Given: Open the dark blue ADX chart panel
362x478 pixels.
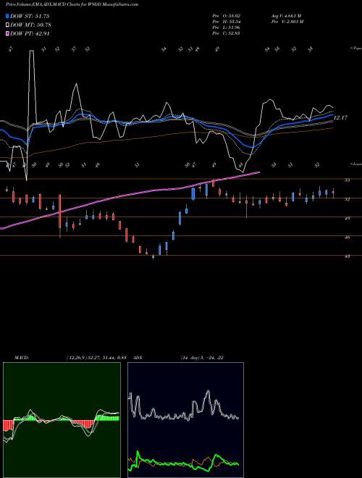Looking at the screenshot, I should [x=185, y=420].
